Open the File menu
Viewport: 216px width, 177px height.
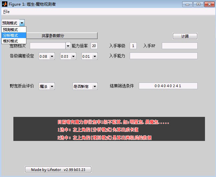pos(6,12)
